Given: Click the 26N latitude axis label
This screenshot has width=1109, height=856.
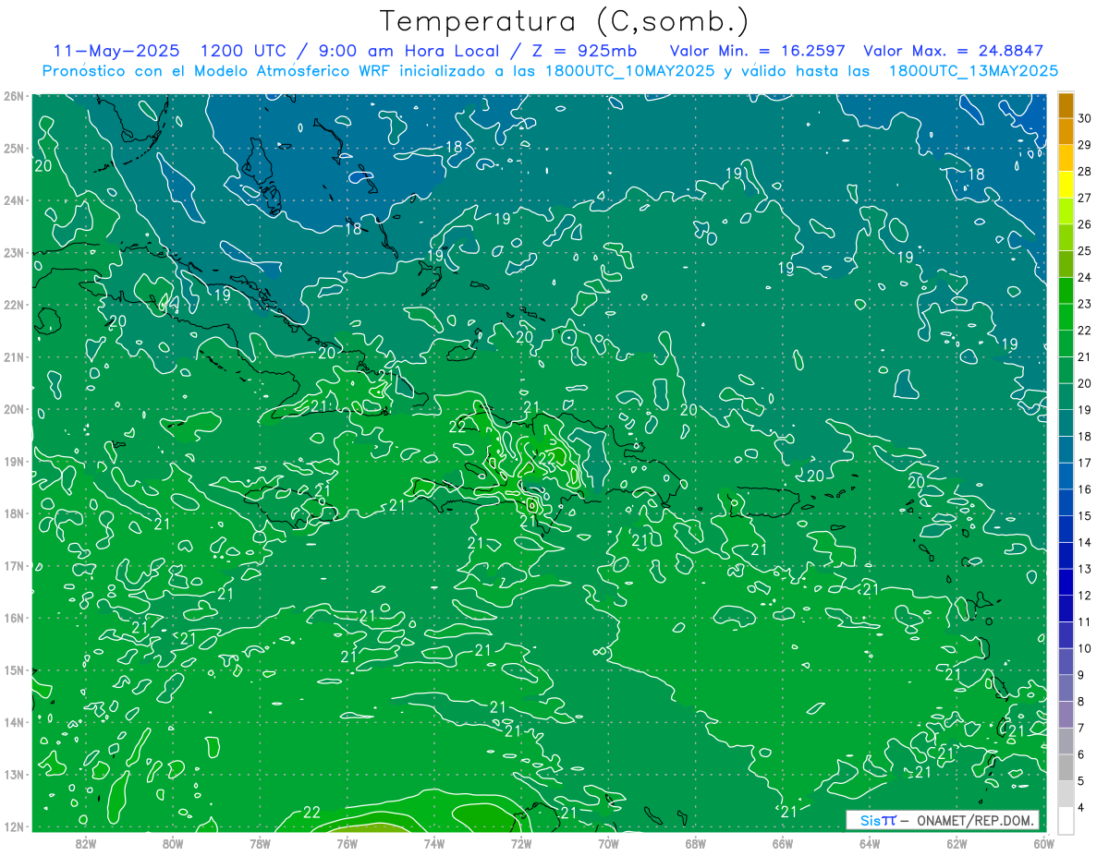Looking at the screenshot, I should coord(13,96).
